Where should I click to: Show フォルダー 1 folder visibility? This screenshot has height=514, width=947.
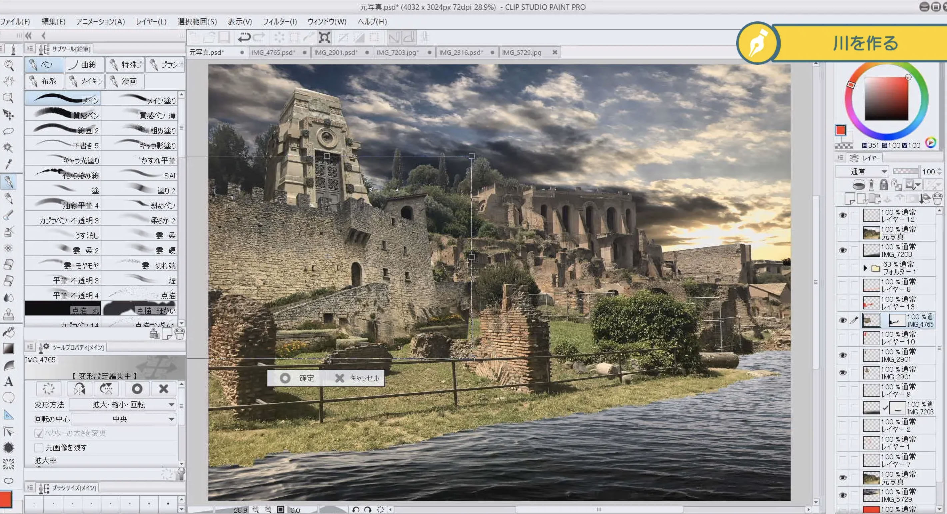point(843,268)
